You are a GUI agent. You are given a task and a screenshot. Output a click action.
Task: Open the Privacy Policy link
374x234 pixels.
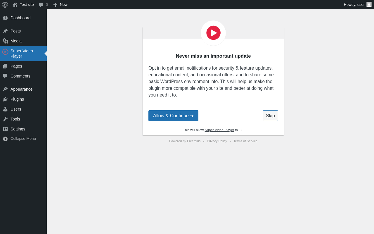[x=217, y=141]
